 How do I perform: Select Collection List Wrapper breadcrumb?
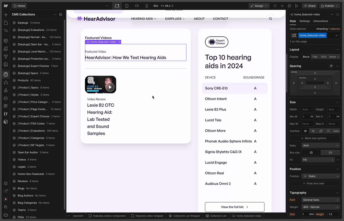tap(184, 216)
